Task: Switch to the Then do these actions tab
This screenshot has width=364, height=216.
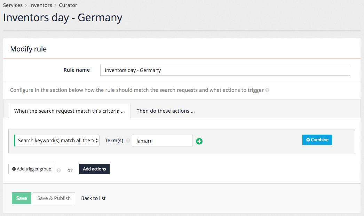Action: click(165, 111)
